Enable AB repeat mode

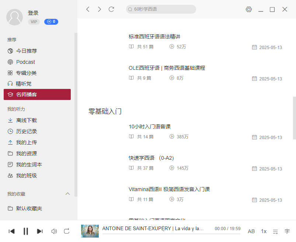[x=251, y=231]
